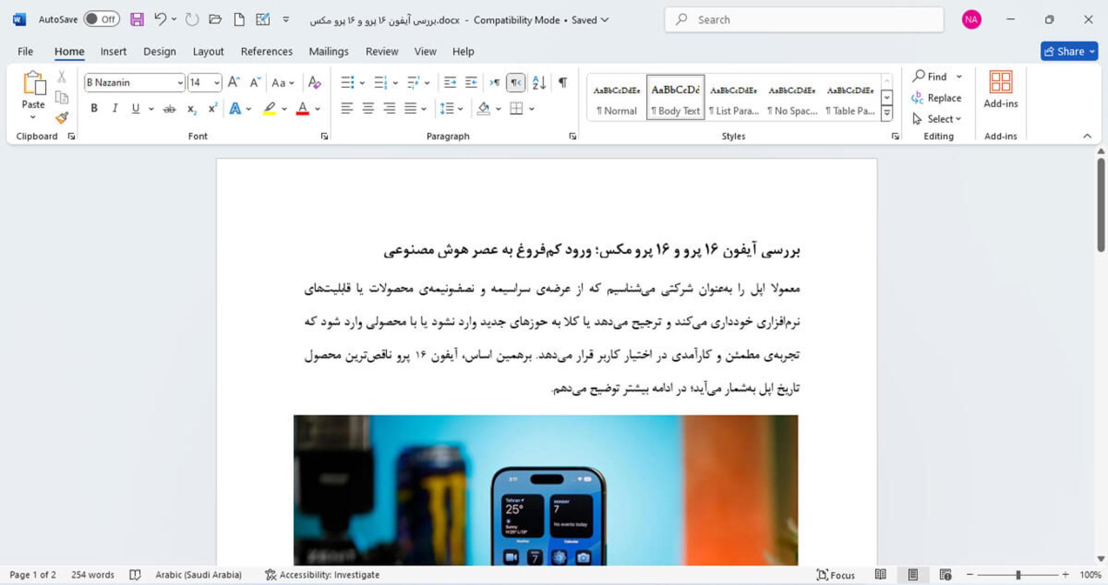Collapse the ribbon with the chevron
This screenshot has height=585, width=1108.
point(1087,136)
